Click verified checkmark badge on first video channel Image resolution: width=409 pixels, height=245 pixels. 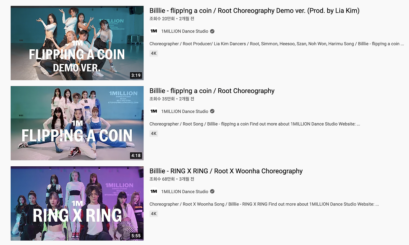tap(212, 31)
